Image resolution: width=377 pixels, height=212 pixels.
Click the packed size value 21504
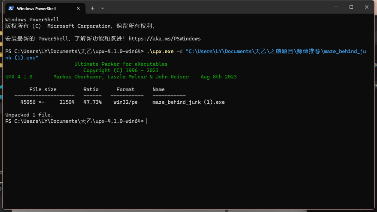67,102
